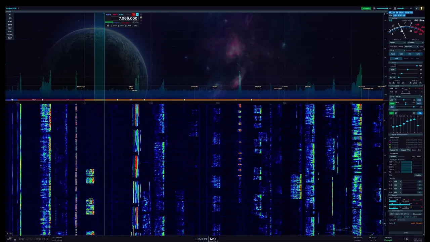Decrease TX Low Cut with left arrow
This screenshot has height=242, width=430.
[x=393, y=83]
